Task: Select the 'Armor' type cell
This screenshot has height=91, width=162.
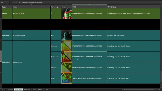Action: [7, 14]
